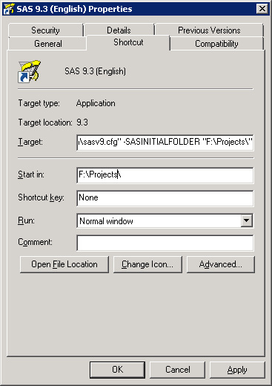
Task: Click the Start in: label
Action: coord(31,174)
